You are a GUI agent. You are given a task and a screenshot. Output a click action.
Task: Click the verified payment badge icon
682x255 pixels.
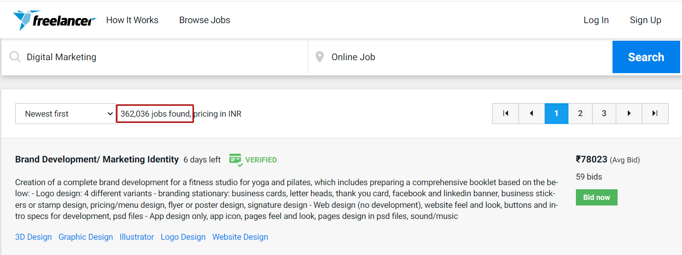[236, 160]
